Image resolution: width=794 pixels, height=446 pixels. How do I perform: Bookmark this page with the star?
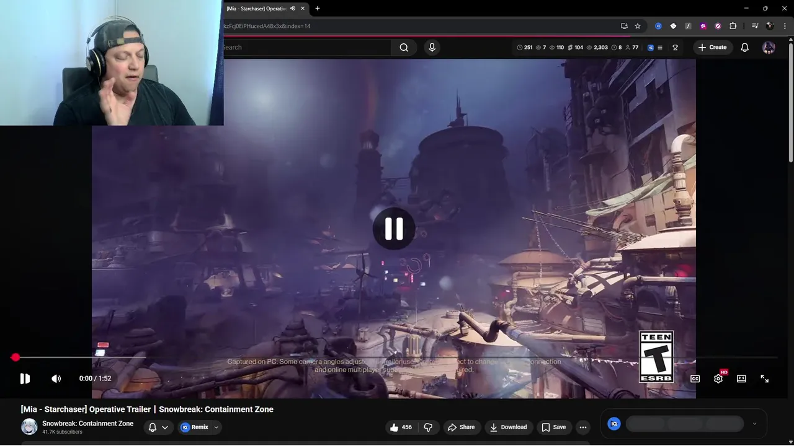pyautogui.click(x=638, y=26)
